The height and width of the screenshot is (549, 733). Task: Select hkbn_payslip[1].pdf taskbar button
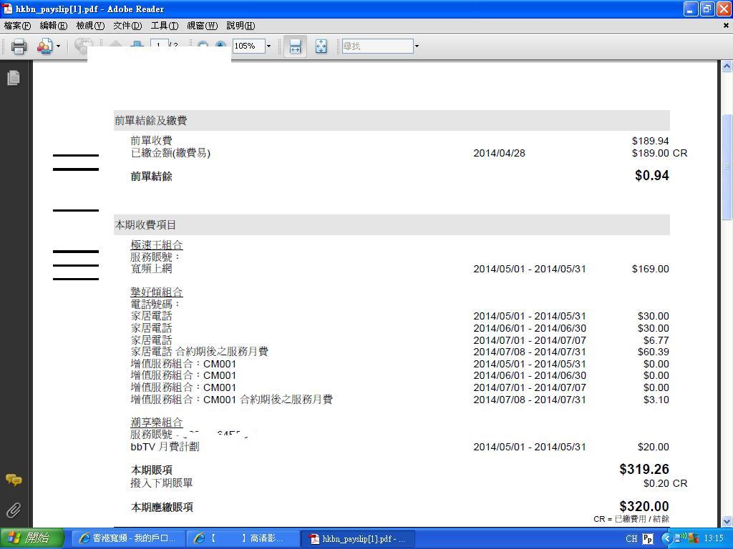tap(358, 538)
